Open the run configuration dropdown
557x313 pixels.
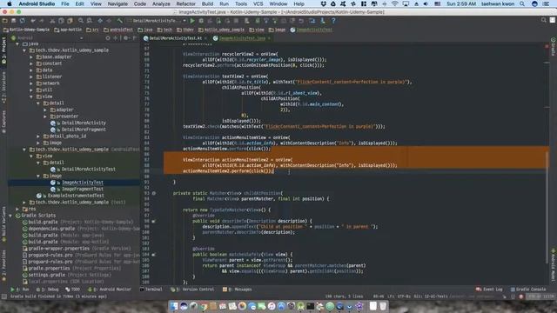click(157, 21)
